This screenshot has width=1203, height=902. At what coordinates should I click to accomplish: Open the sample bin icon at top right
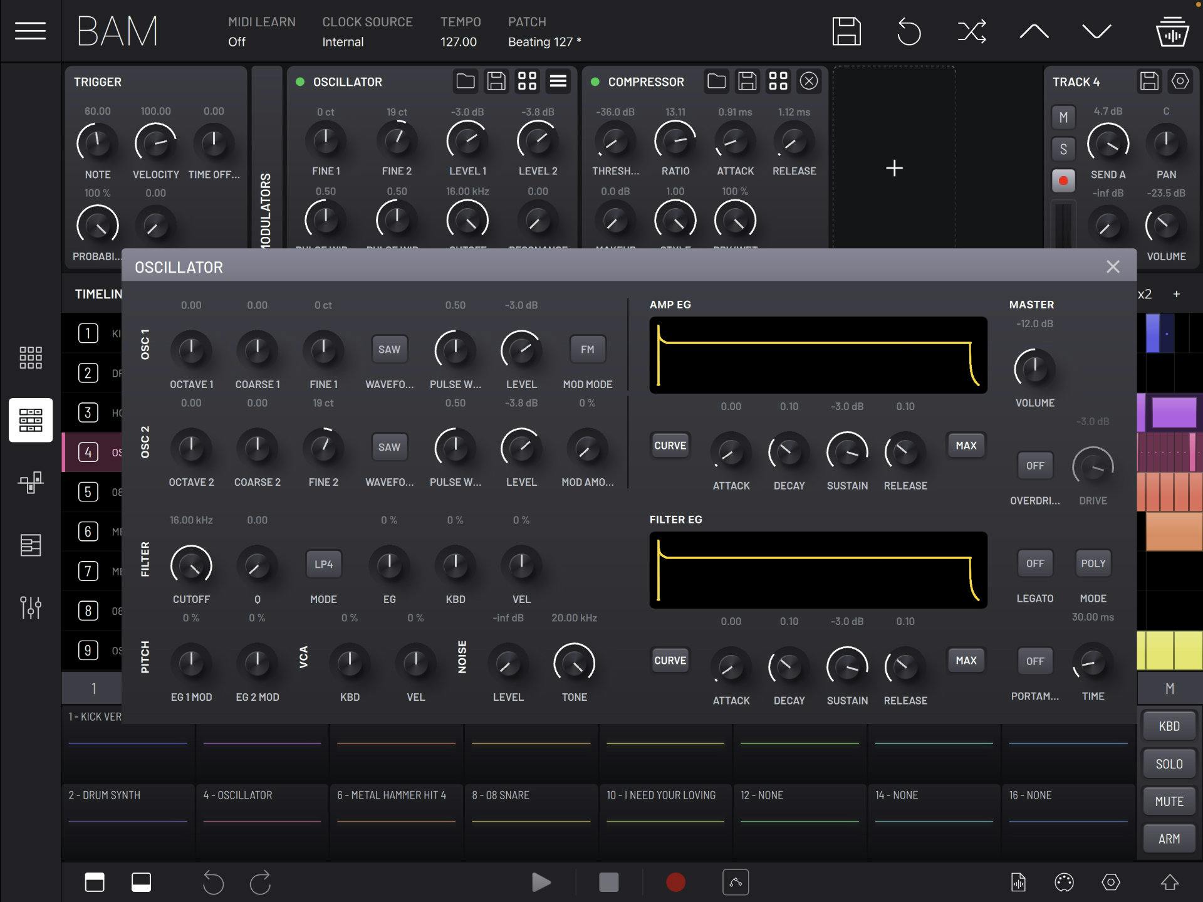1173,30
